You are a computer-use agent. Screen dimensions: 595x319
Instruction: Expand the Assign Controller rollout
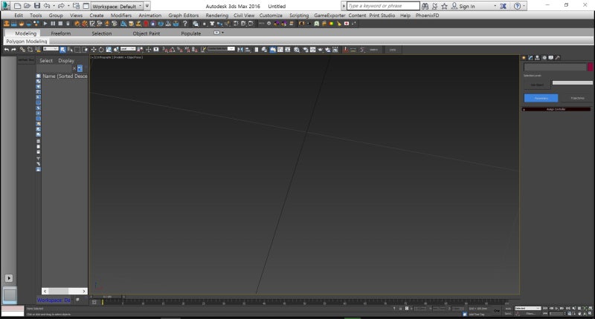[x=556, y=109]
